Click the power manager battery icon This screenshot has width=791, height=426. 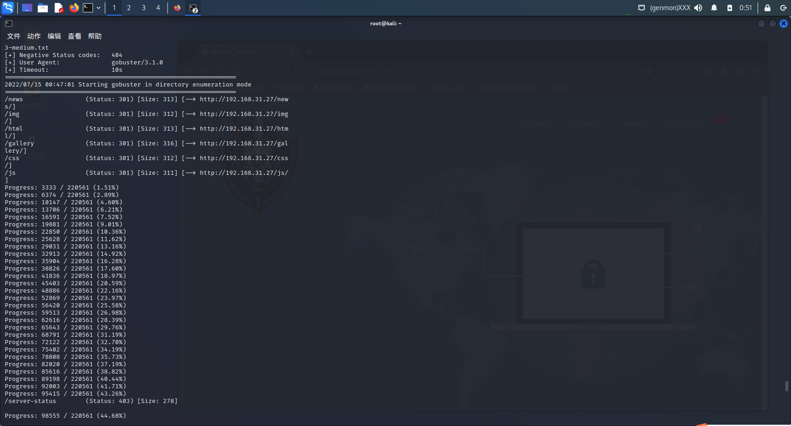point(730,8)
